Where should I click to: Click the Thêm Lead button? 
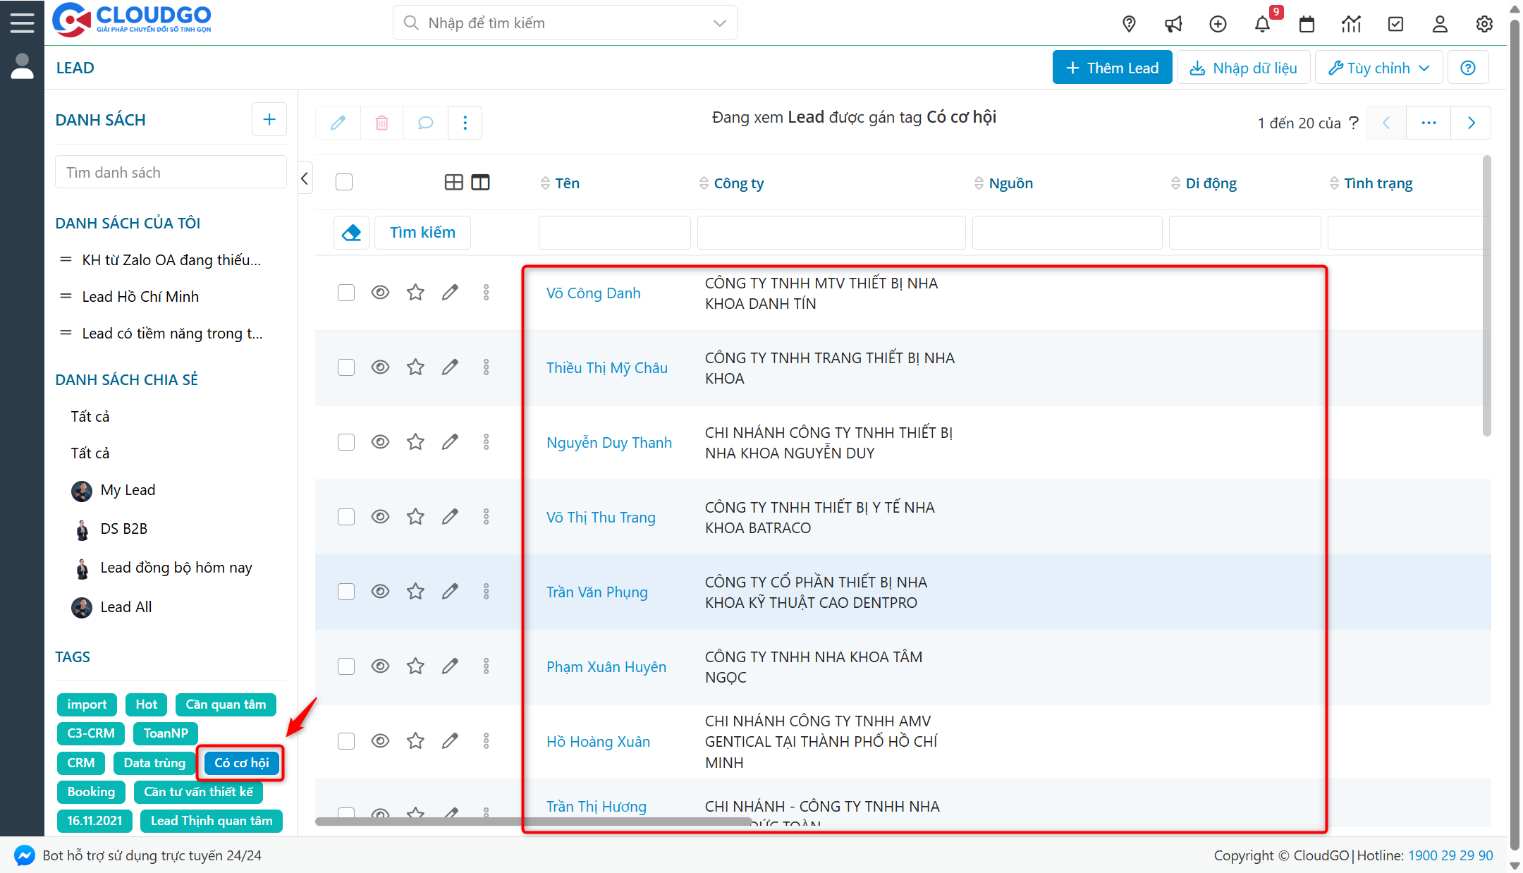1112,68
